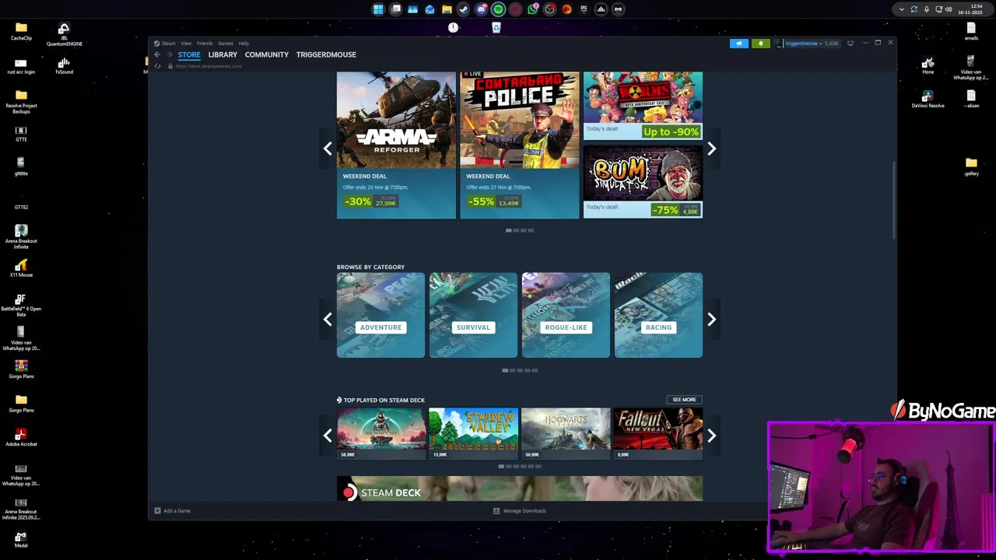Click the Steam store page scrollbar

[x=894, y=201]
